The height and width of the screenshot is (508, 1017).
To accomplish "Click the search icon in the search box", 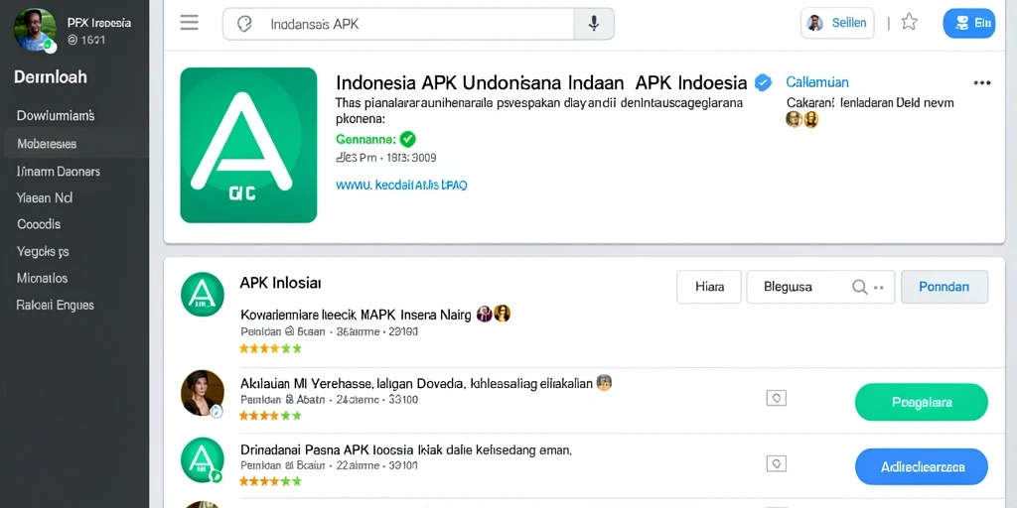I will tap(244, 25).
